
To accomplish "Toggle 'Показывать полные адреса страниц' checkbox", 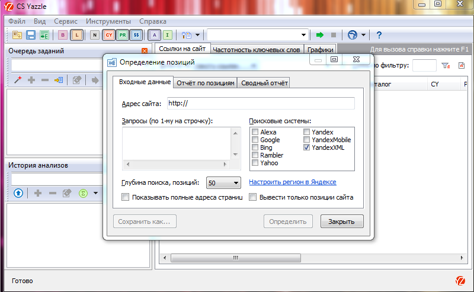I will tap(125, 197).
